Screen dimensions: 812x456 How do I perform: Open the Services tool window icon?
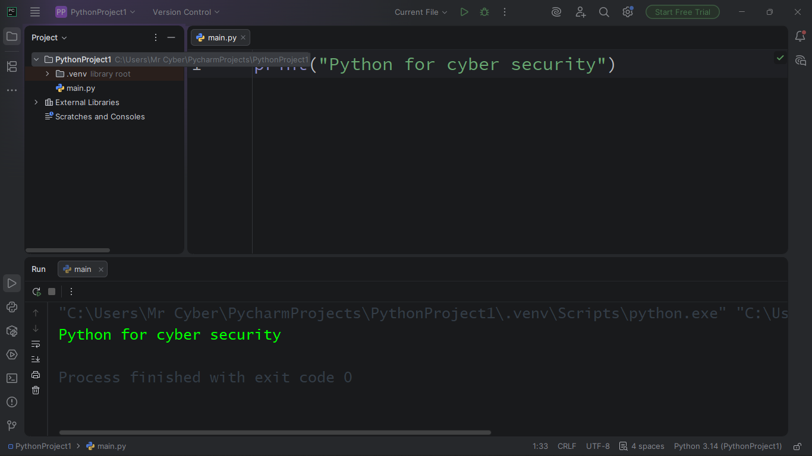tap(12, 354)
